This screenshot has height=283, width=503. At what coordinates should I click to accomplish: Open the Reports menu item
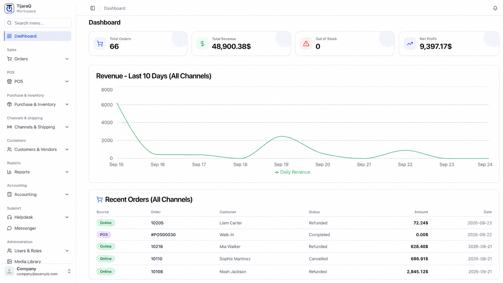pyautogui.click(x=38, y=172)
